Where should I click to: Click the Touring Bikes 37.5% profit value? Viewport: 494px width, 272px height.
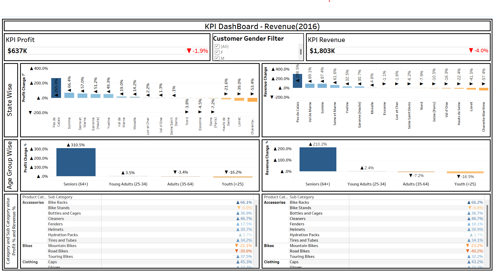pyautogui.click(x=244, y=257)
